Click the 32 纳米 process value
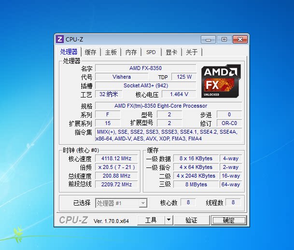 [x=109, y=94]
